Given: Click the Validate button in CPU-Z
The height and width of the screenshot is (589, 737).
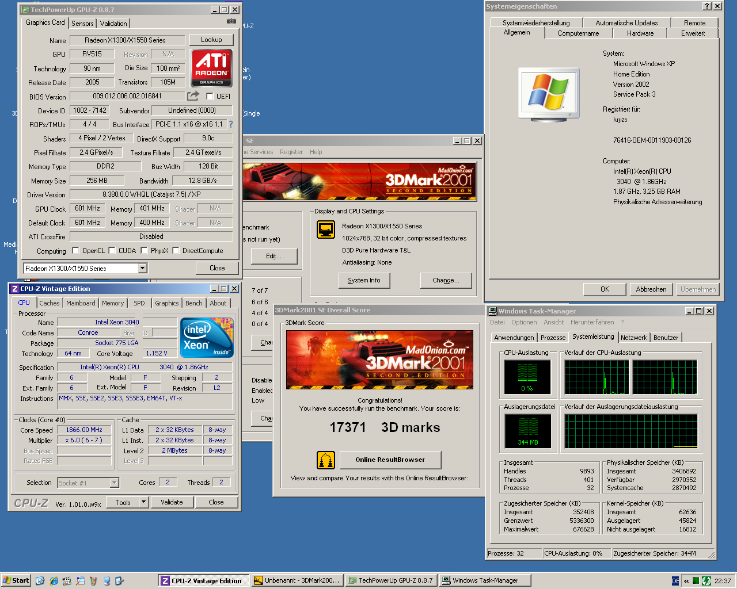Looking at the screenshot, I should [172, 502].
